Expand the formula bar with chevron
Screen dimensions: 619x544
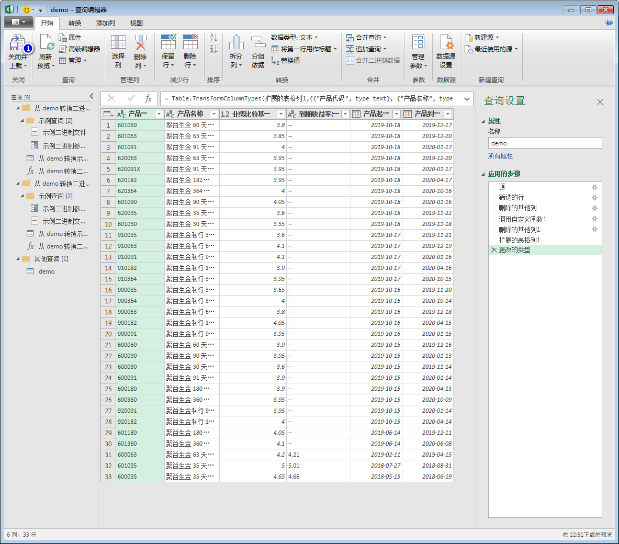pyautogui.click(x=467, y=99)
